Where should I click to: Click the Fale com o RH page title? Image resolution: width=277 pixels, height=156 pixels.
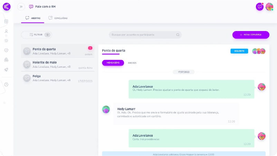pyautogui.click(x=45, y=7)
